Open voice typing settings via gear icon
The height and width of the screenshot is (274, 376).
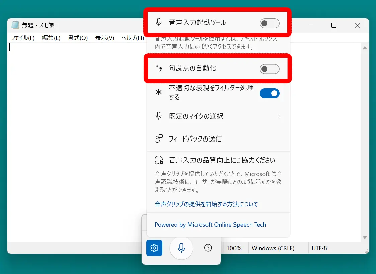pos(154,248)
